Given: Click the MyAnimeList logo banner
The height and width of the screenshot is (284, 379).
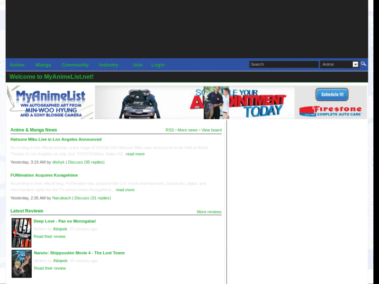Looking at the screenshot, I should pyautogui.click(x=47, y=102).
